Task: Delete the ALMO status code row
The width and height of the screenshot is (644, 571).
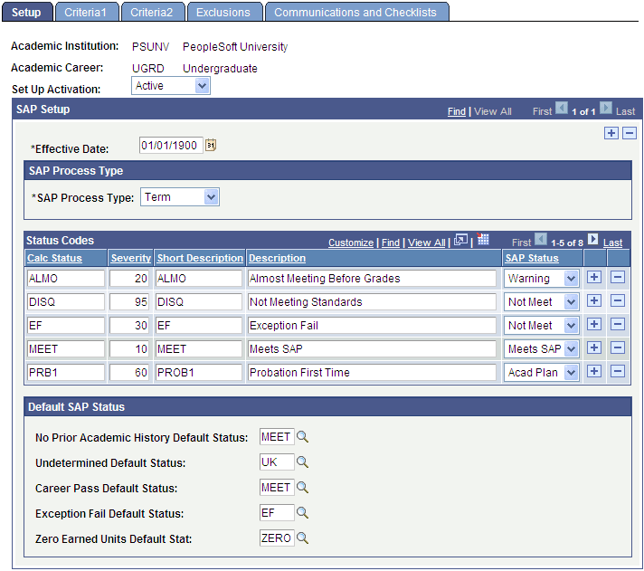Action: [x=618, y=277]
